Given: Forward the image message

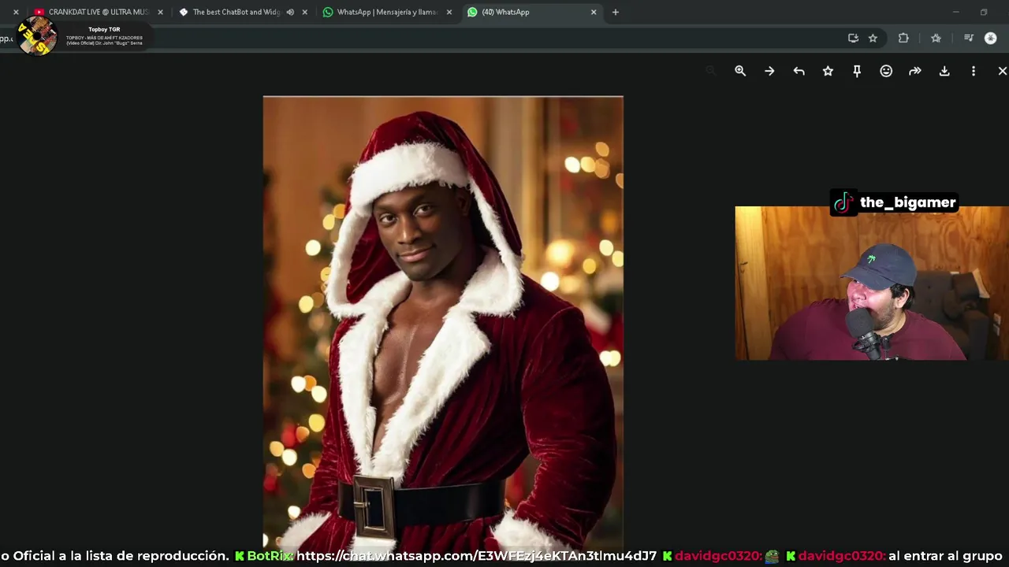Looking at the screenshot, I should (x=915, y=71).
